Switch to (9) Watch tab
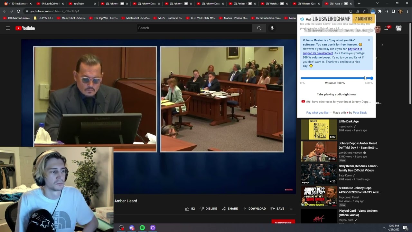This screenshot has height=232, width=412. pyautogui.click(x=275, y=4)
